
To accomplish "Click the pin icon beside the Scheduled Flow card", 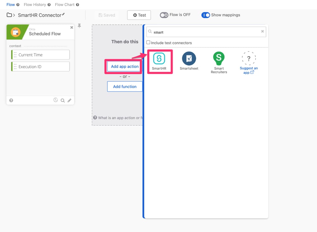I will [80, 26].
